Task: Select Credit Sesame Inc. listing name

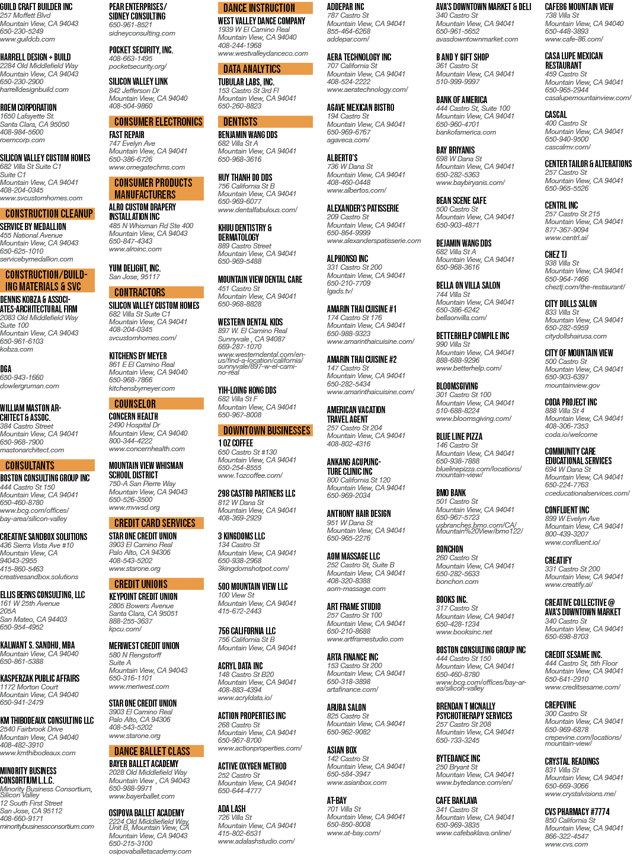Action: pyautogui.click(x=574, y=654)
